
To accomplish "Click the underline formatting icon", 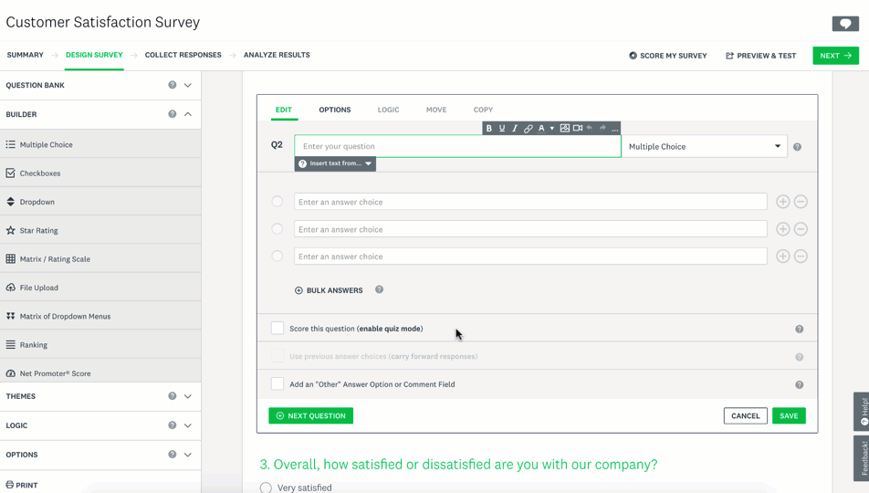I will pos(502,129).
